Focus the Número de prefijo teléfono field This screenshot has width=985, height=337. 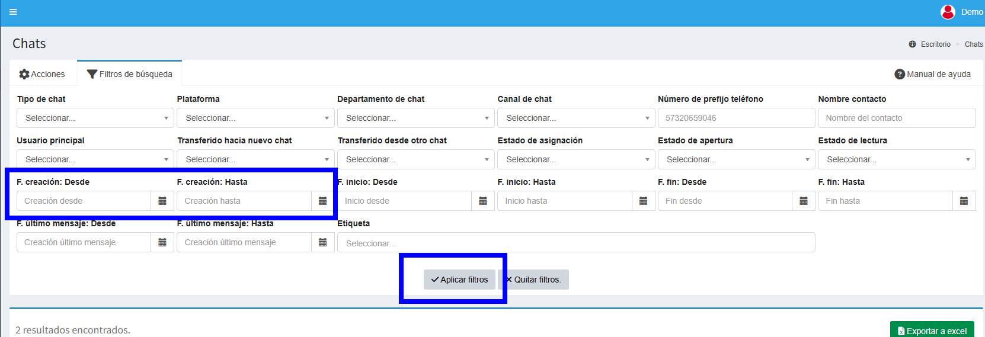pyautogui.click(x=737, y=118)
